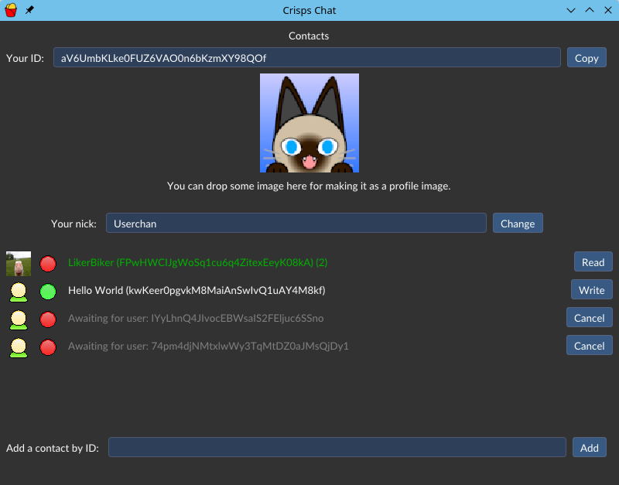Click the red status dot for awaiting user IYyLhnQ4
Image resolution: width=619 pixels, height=485 pixels.
point(48,319)
